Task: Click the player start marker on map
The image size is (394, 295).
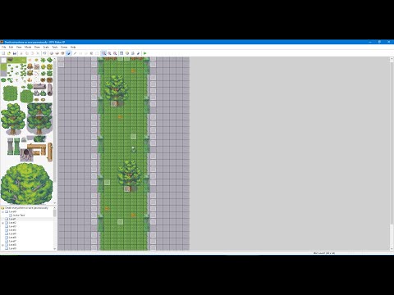Action: point(133,149)
